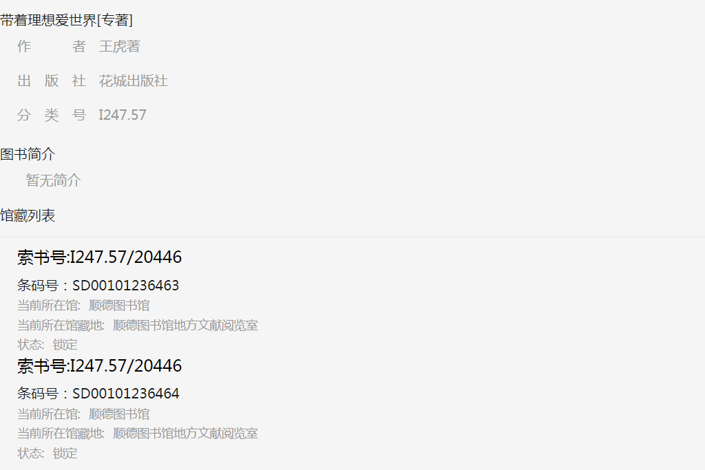Click first 顺德图书馆 current library entry

click(x=119, y=306)
